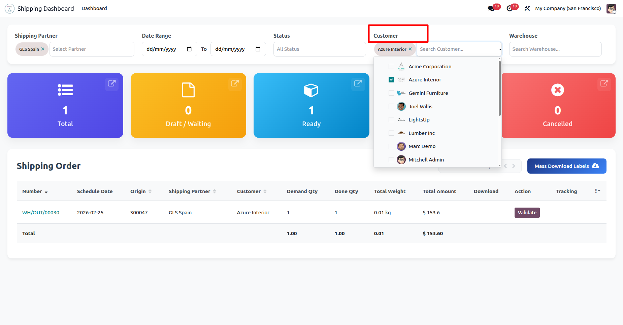623x325 pixels.
Task: Click the Validate button
Action: [527, 213]
